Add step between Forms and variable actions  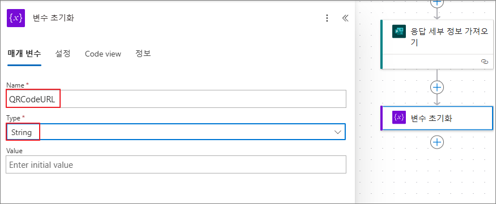tap(437, 88)
